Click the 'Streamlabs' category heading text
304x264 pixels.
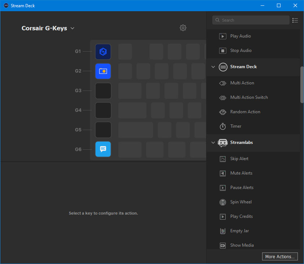pos(242,142)
